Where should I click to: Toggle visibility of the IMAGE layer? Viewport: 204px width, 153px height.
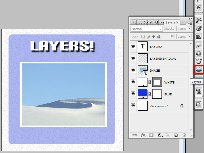coord(133,70)
